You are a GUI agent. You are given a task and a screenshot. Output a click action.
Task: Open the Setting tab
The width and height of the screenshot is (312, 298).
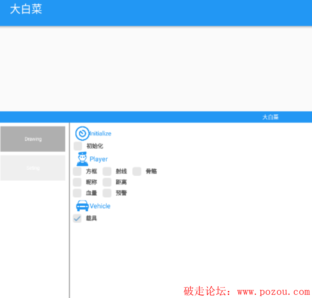tap(33, 168)
